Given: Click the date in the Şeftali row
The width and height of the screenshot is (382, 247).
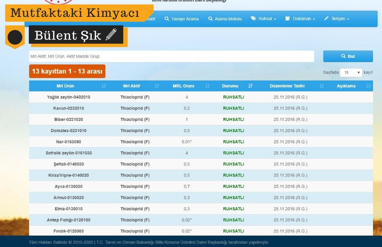Looking at the screenshot, I should click(x=290, y=164).
